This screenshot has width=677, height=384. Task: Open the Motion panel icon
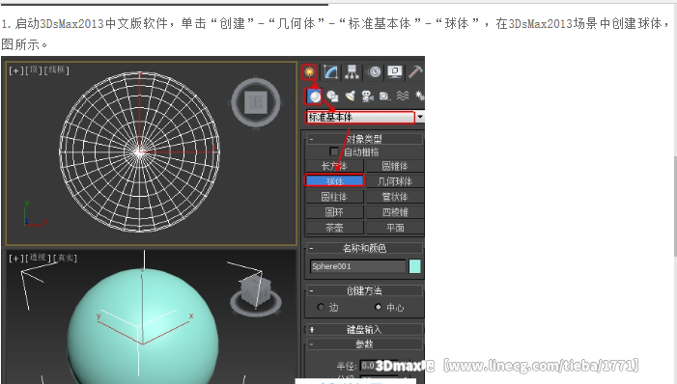point(375,71)
